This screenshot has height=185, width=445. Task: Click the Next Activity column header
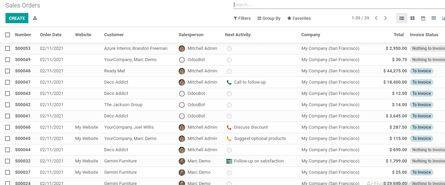point(238,35)
